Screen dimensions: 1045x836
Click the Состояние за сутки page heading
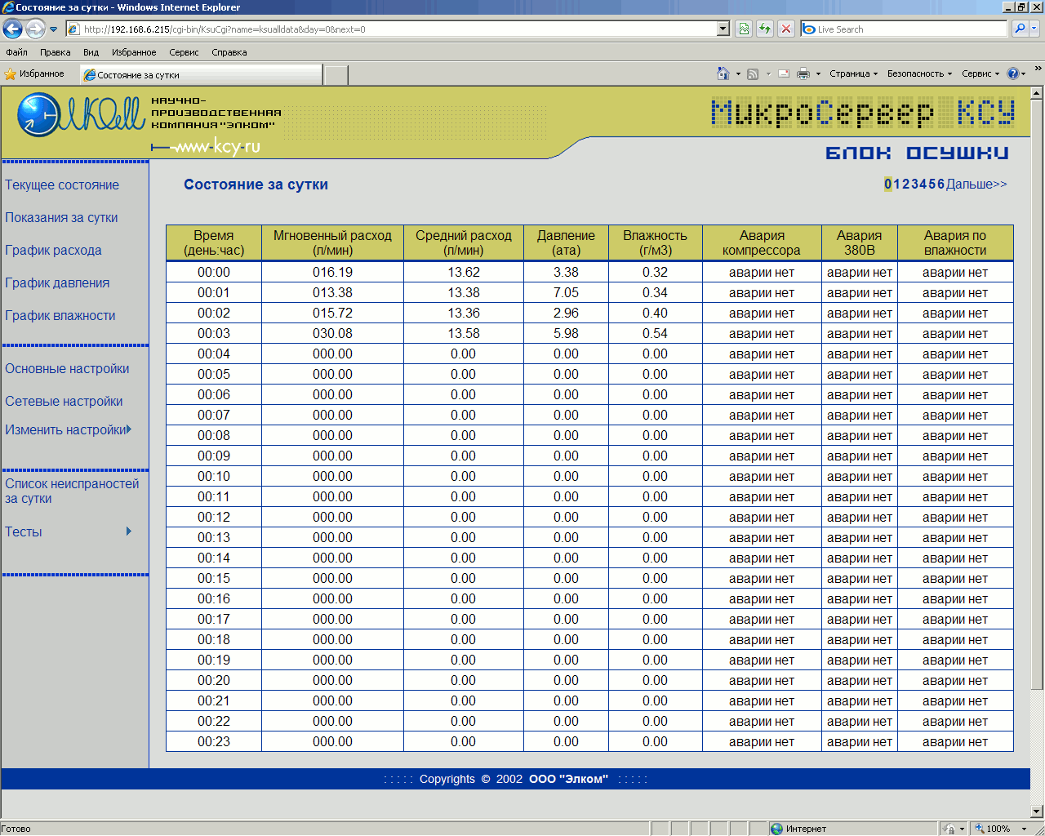pos(256,185)
